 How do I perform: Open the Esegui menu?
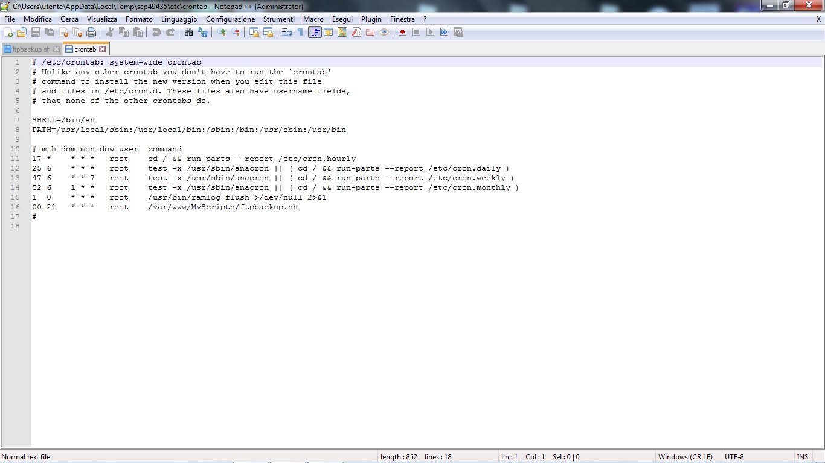(342, 19)
